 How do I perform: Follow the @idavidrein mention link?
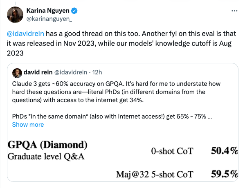25,34
